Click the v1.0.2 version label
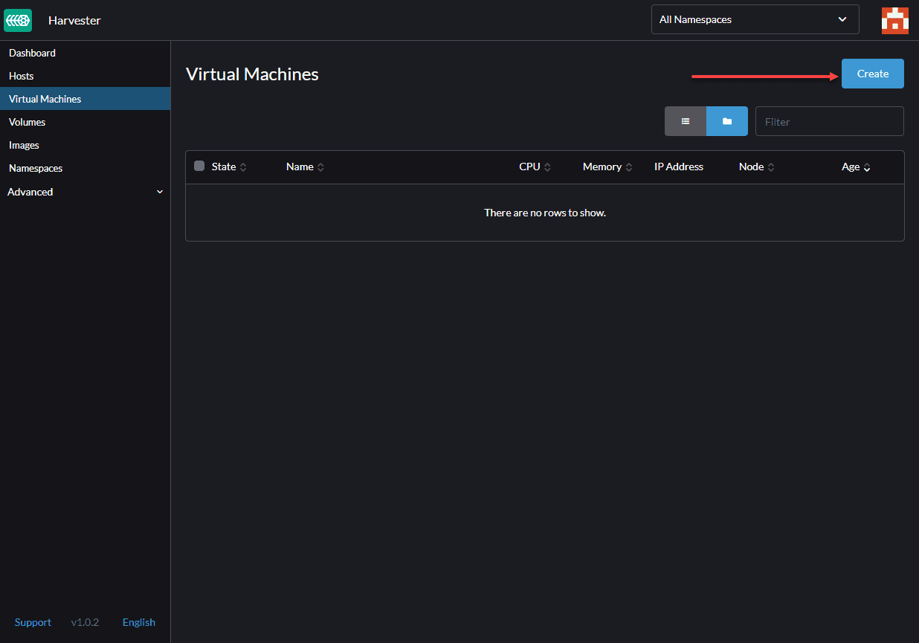919x643 pixels. [x=85, y=622]
